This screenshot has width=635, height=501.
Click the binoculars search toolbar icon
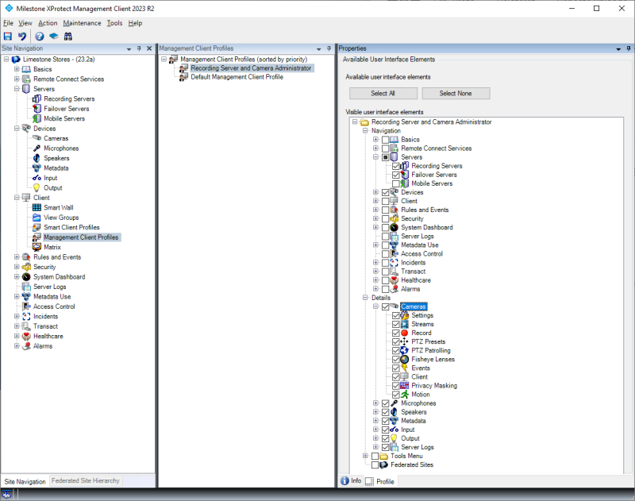(68, 36)
